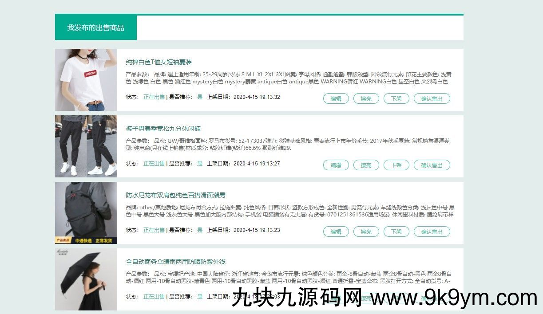Select the white T-shirt product thumbnail
Image resolution: width=543 pixels, height=314 pixels.
coord(86,80)
